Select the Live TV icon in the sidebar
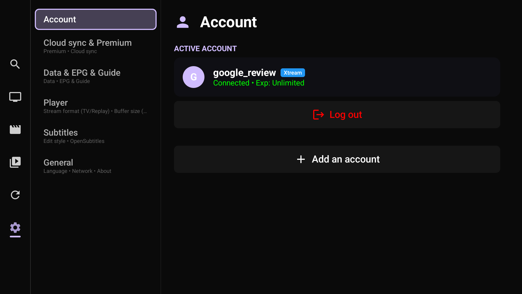The height and width of the screenshot is (294, 522). tap(15, 97)
